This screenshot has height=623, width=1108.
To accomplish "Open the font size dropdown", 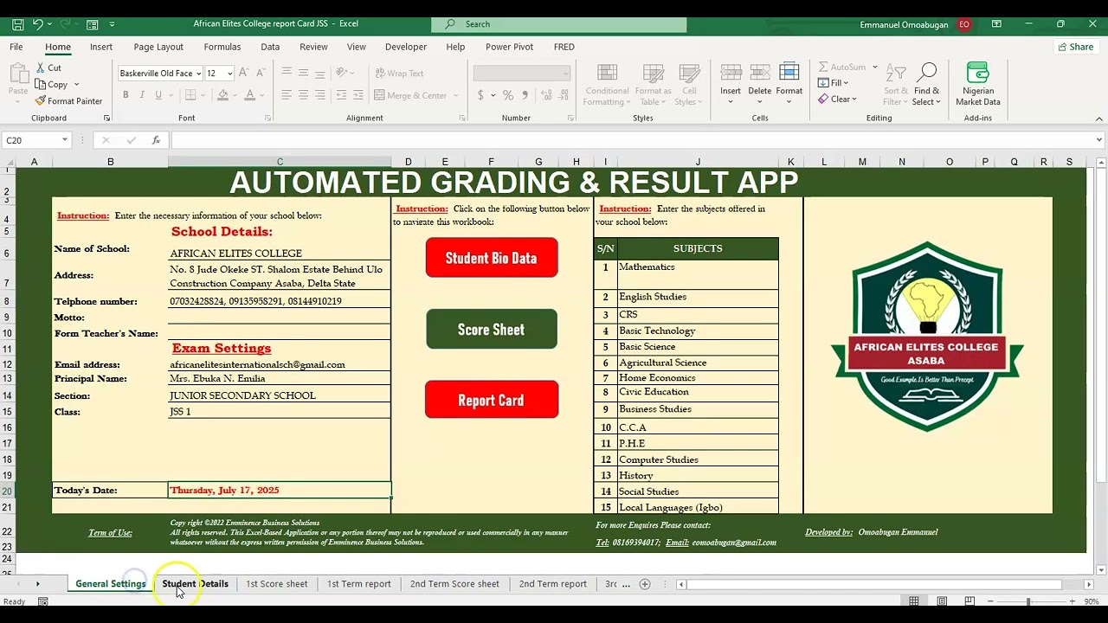I will [230, 74].
